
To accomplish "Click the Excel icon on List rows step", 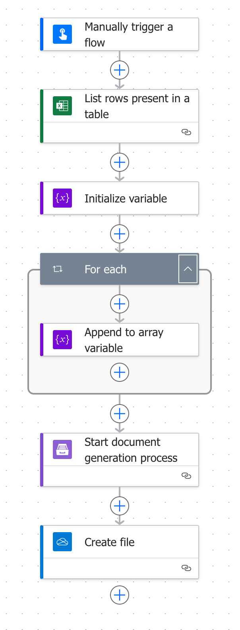I will coord(62,106).
